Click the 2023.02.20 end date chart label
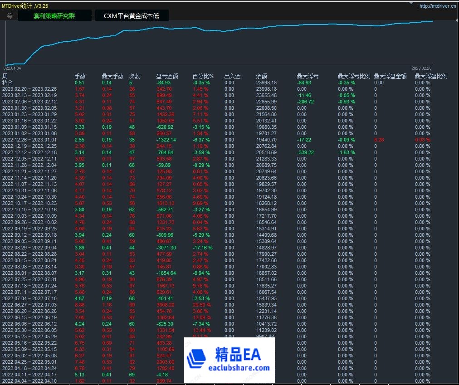This screenshot has width=459, height=385. [422, 68]
